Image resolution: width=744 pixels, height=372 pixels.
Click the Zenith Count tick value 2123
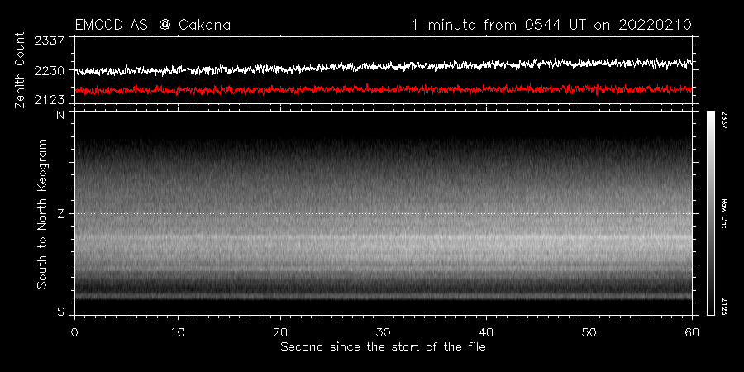pos(50,100)
